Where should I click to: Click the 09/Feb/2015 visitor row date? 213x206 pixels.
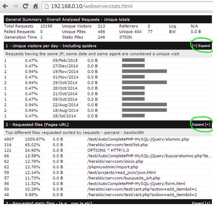point(65,60)
